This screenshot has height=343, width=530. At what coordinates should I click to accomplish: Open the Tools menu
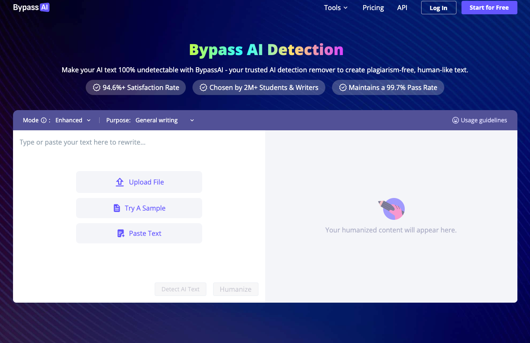(336, 8)
